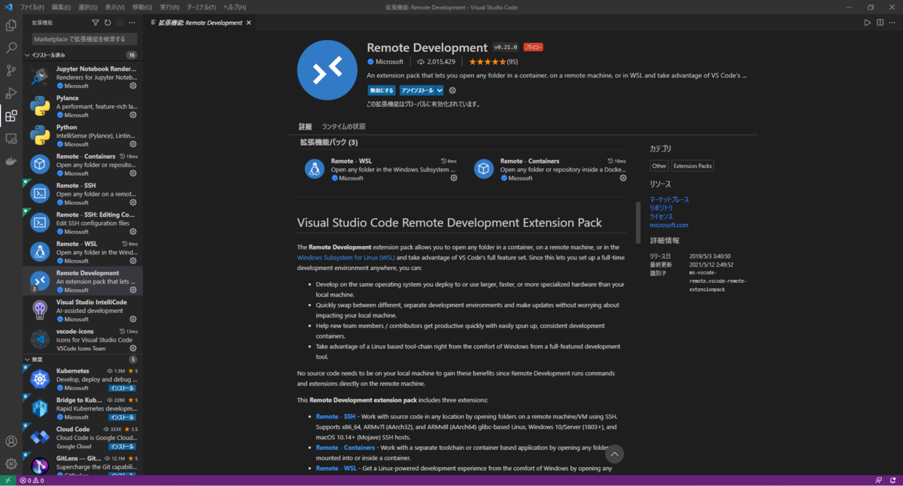Screen dimensions: 903x486
Task: Refresh the extensions list
Action: (108, 23)
